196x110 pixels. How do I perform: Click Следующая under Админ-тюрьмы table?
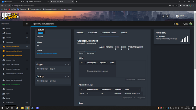coord(141,98)
